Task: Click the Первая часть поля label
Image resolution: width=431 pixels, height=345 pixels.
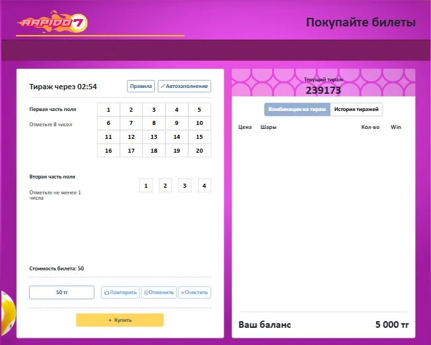Action: (53, 109)
